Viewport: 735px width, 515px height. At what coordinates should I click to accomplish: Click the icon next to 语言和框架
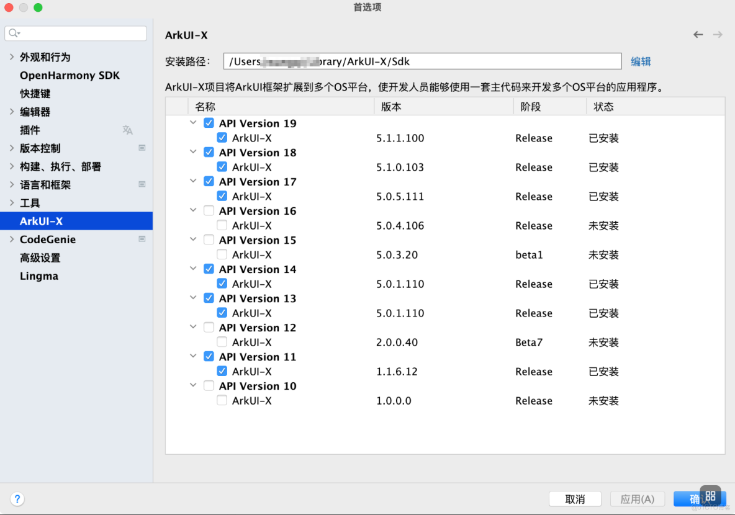tap(142, 185)
